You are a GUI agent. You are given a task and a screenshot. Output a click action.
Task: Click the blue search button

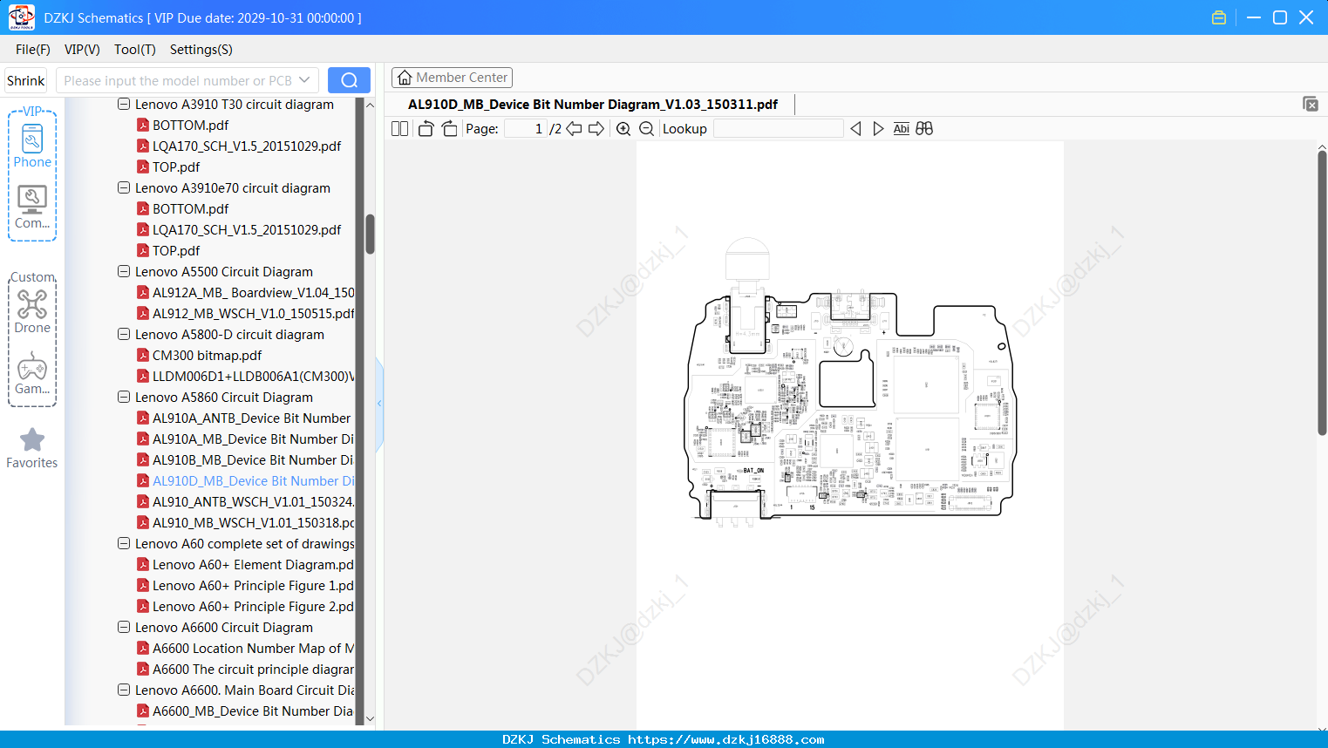349,80
